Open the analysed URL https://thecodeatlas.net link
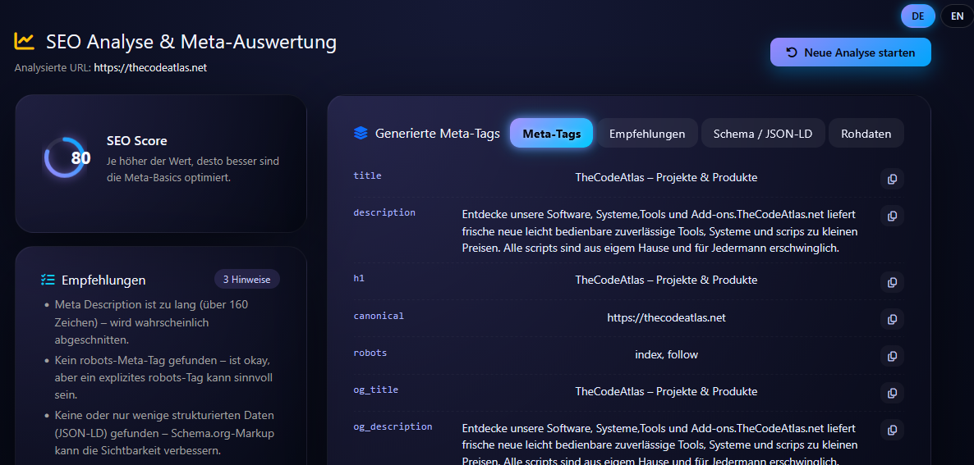Screen dimensions: 974x465 tap(150, 67)
